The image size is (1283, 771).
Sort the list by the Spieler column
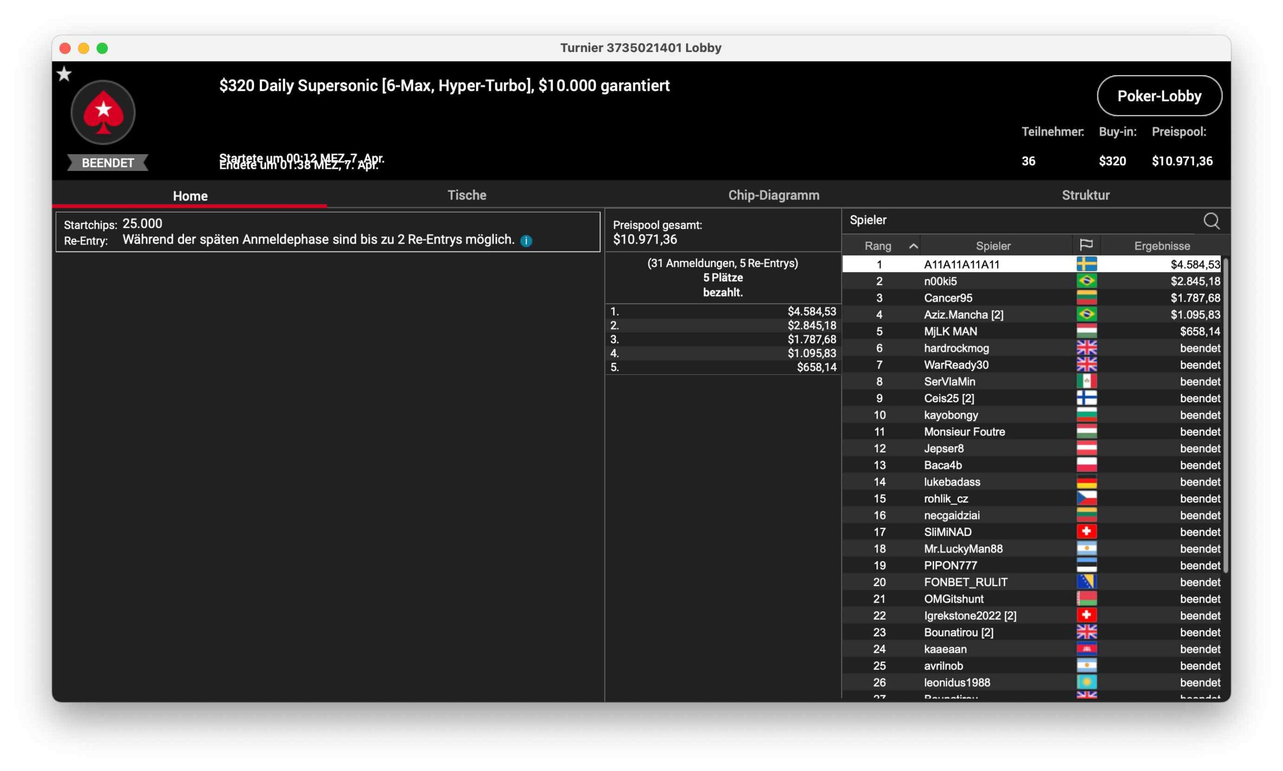(992, 246)
